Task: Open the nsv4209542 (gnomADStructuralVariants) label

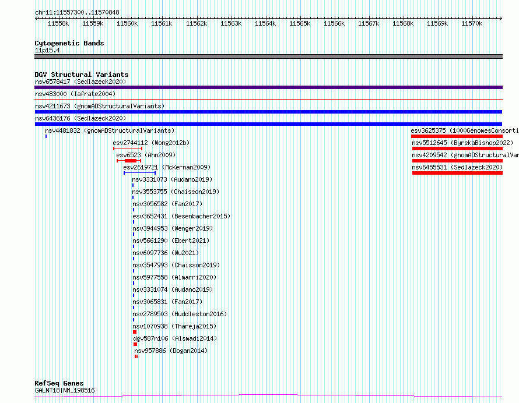Action: point(465,155)
